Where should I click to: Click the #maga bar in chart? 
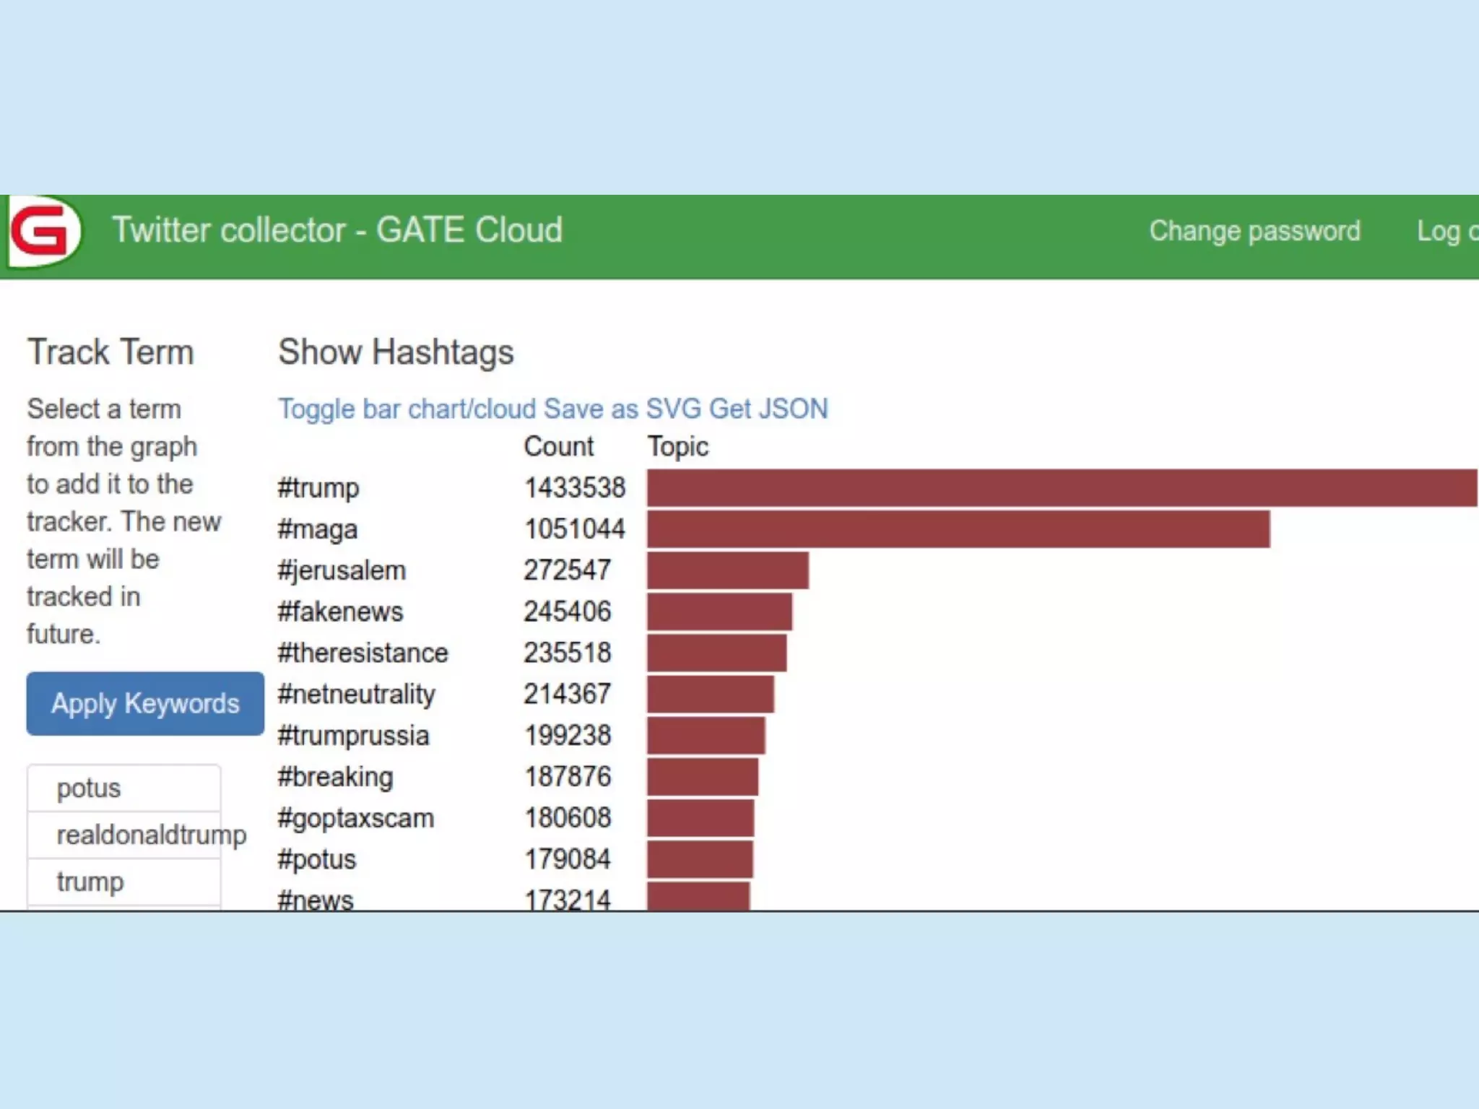tap(958, 529)
